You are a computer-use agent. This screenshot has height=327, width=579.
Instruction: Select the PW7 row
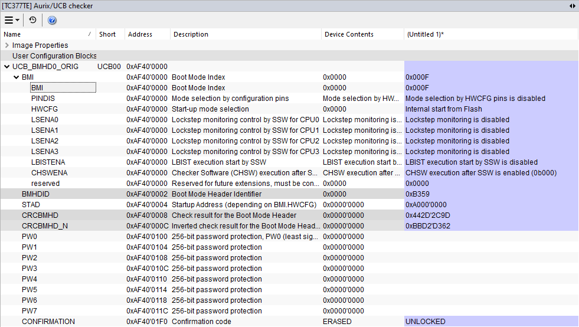point(289,310)
